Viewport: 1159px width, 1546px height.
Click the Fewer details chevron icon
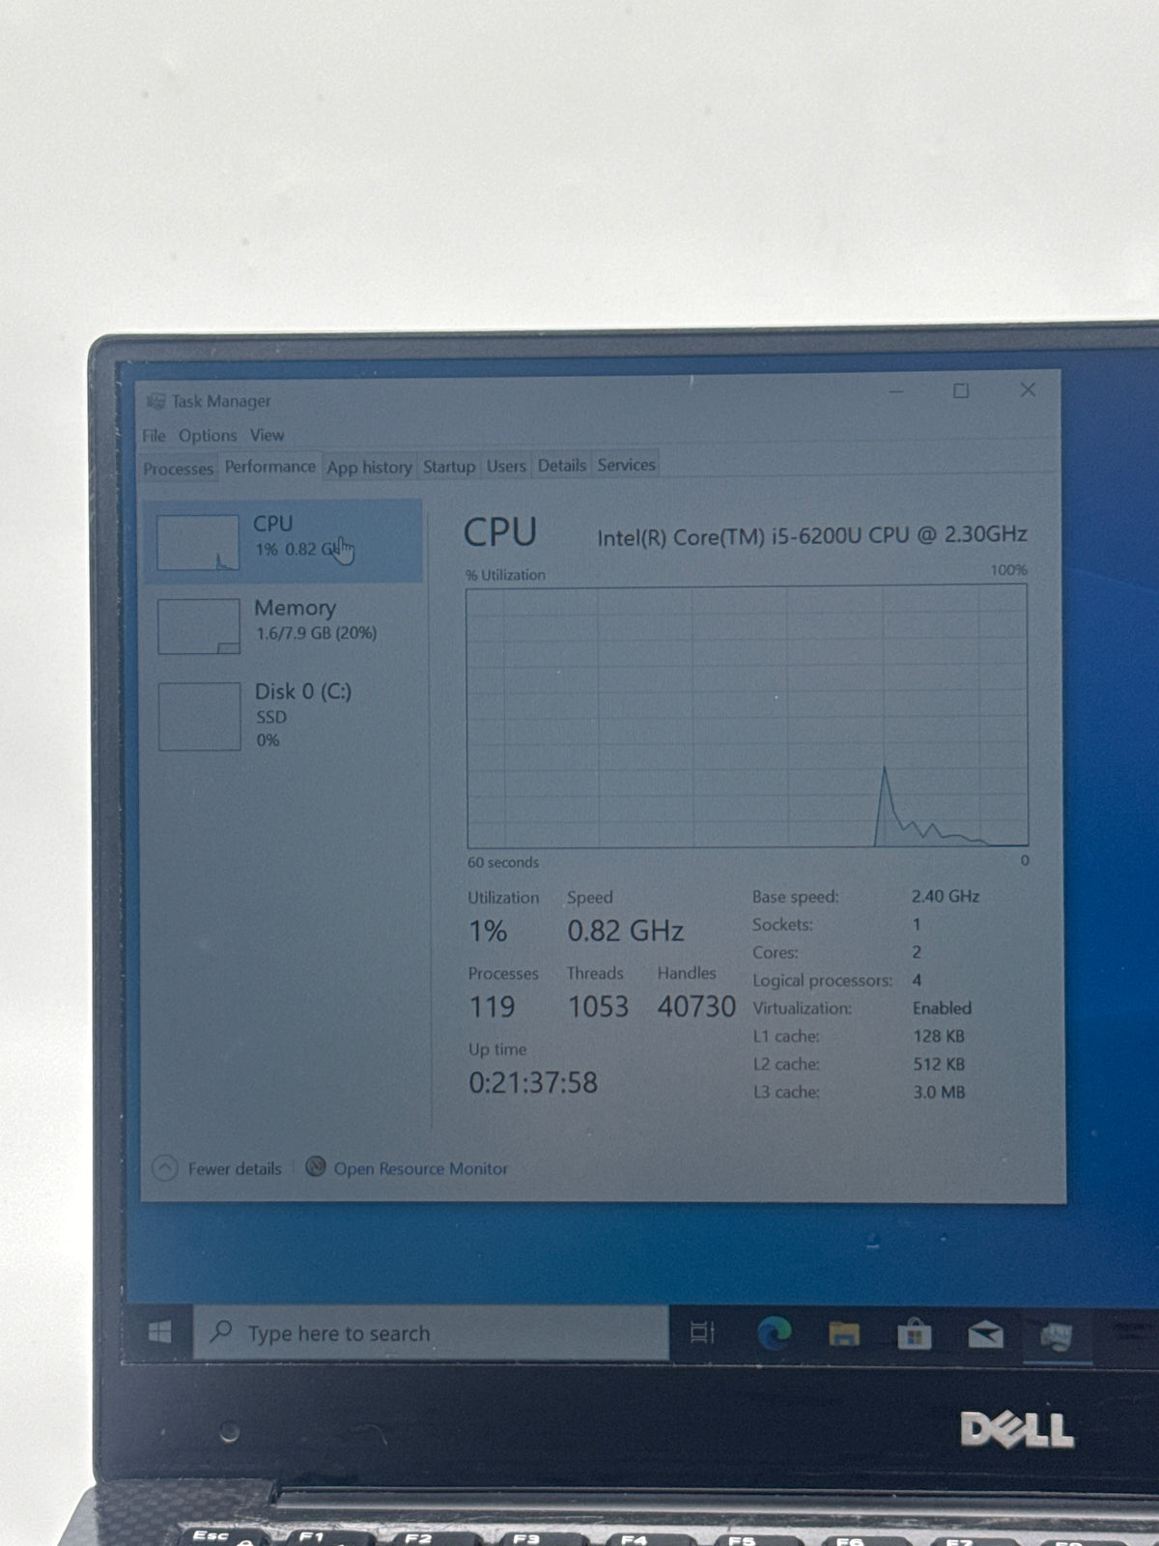click(165, 1168)
